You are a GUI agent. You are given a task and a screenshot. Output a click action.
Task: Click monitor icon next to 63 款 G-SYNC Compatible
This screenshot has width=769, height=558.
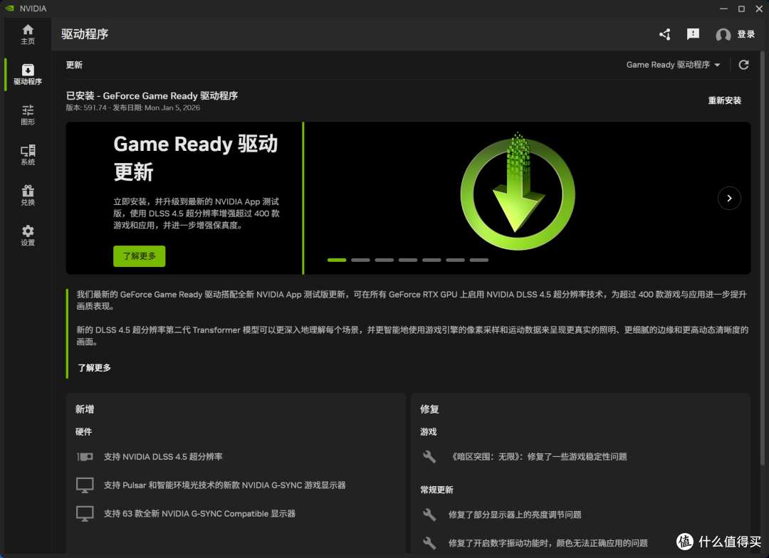[x=85, y=514]
